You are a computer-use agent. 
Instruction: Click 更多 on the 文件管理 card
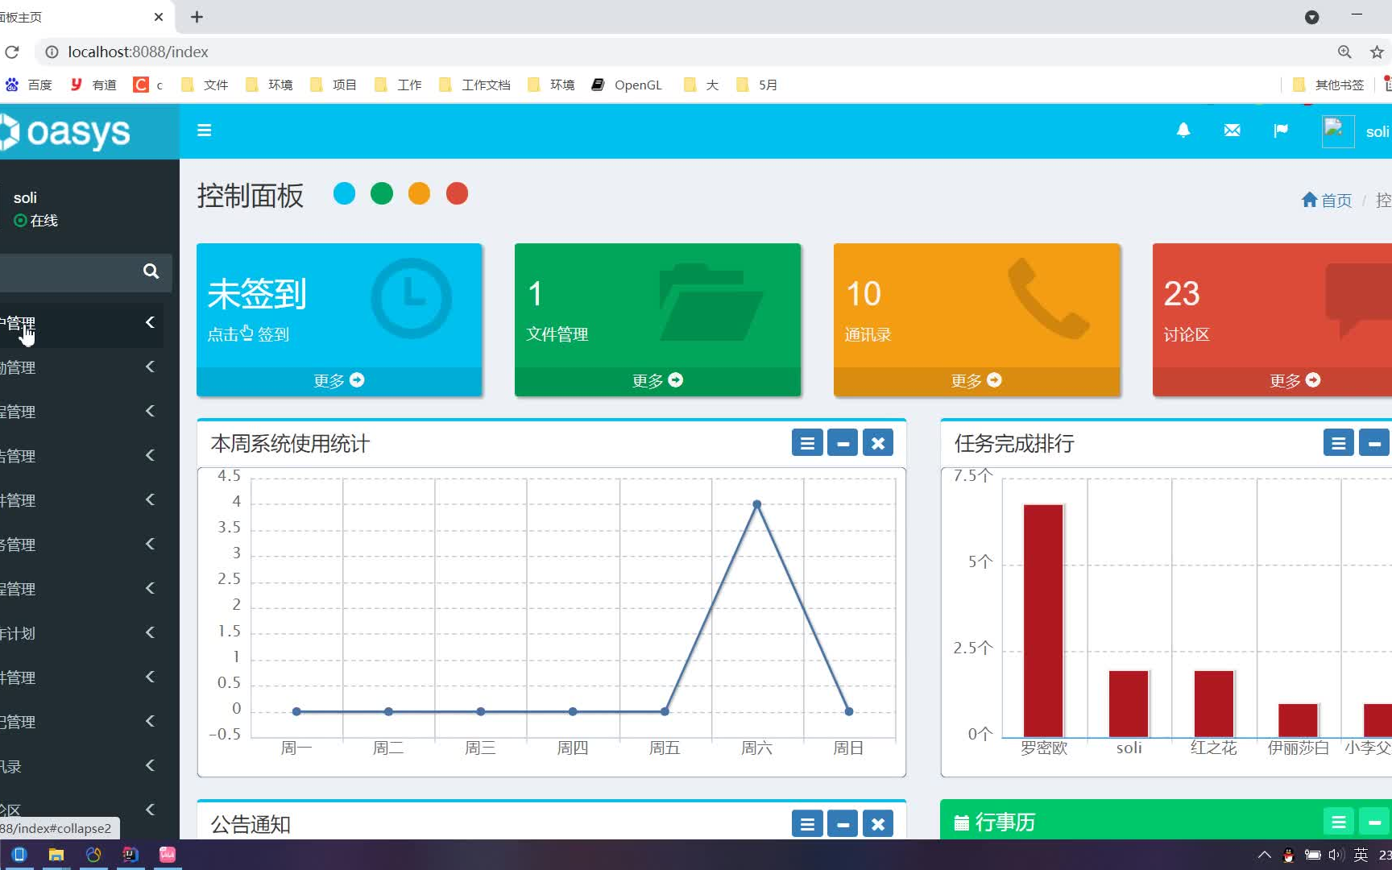[657, 380]
